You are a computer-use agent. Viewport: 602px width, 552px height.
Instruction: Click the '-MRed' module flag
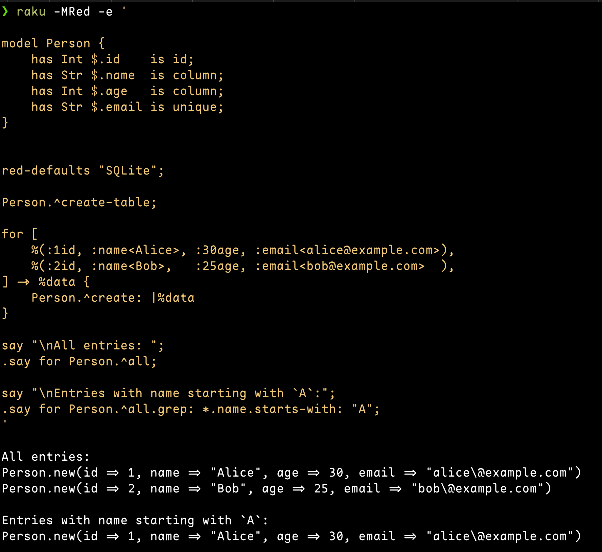coord(72,12)
